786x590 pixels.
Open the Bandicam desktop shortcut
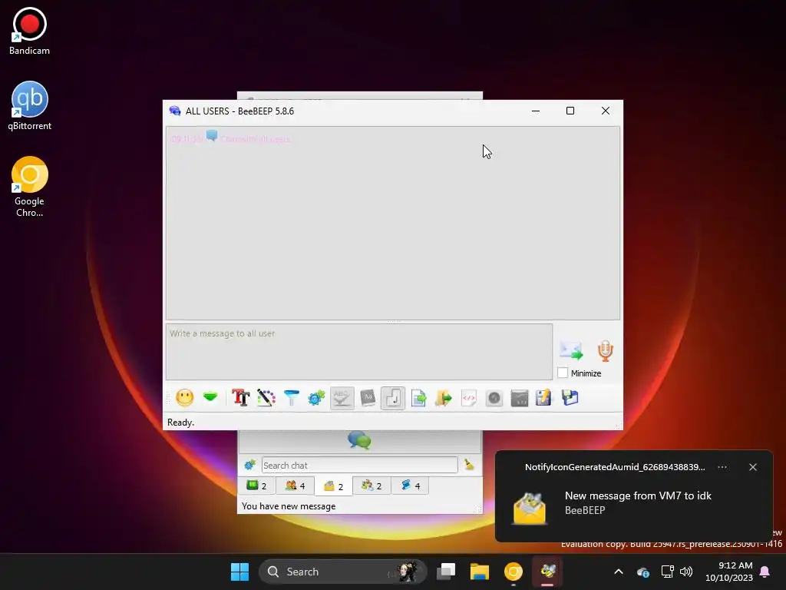pos(30,31)
